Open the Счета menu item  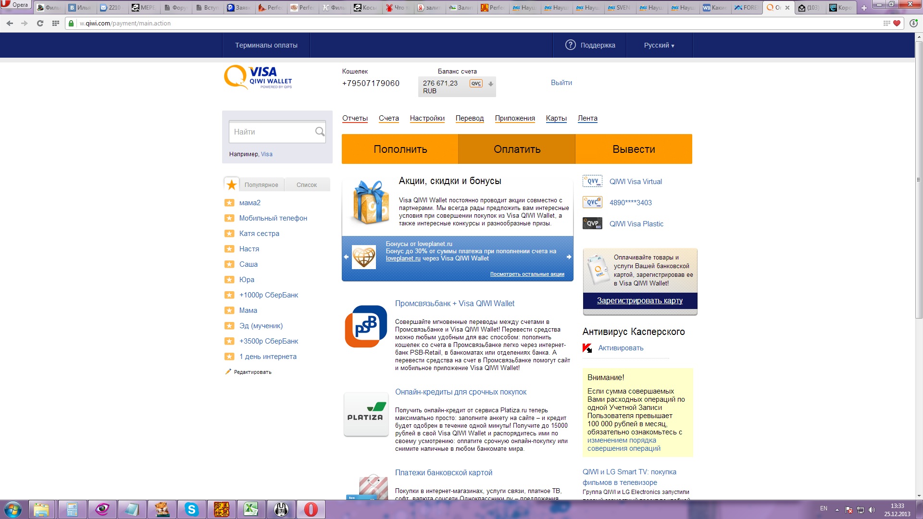coord(388,118)
